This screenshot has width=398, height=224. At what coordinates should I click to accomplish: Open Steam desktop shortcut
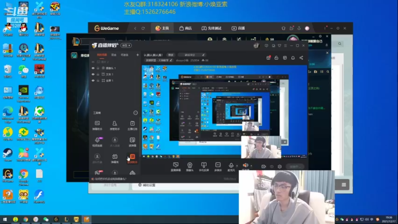[8, 155]
